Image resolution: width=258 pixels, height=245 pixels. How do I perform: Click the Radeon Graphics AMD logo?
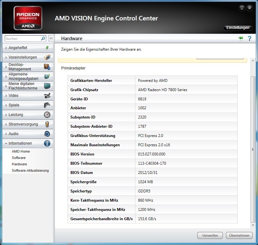coord(28,18)
